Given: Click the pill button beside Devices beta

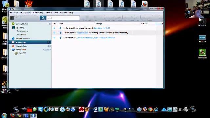Looking at the screenshot, I should pyautogui.click(x=47, y=49).
